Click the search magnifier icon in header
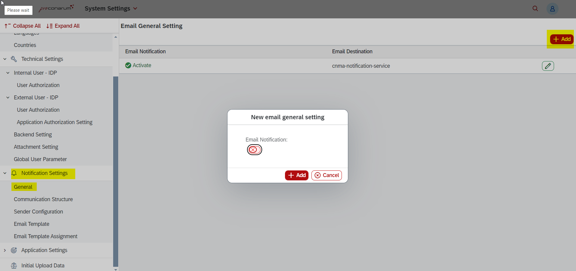 point(535,8)
